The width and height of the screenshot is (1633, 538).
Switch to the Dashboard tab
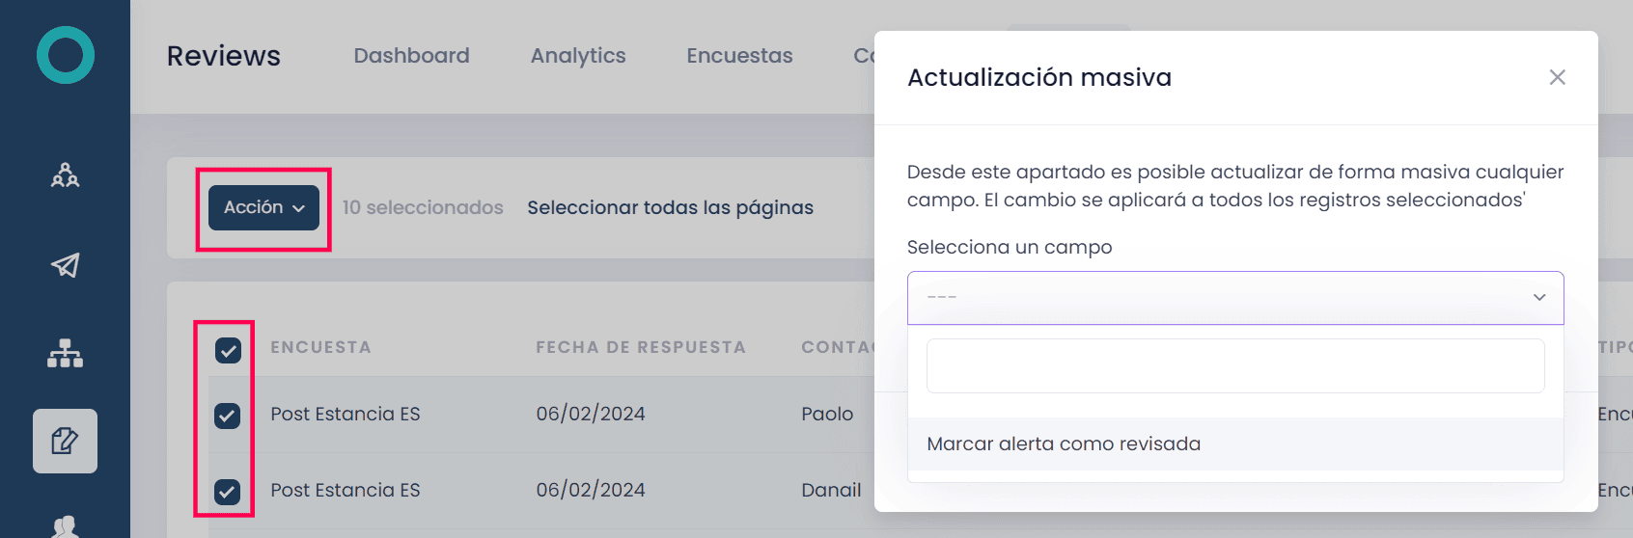[x=411, y=56]
